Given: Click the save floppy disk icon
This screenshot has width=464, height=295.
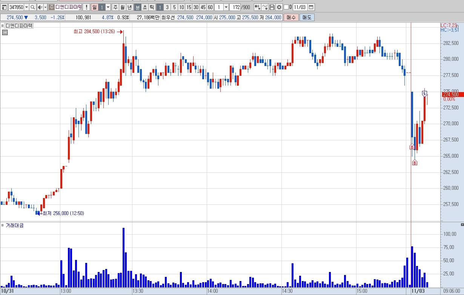Looking at the screenshot, I should coord(272,7).
